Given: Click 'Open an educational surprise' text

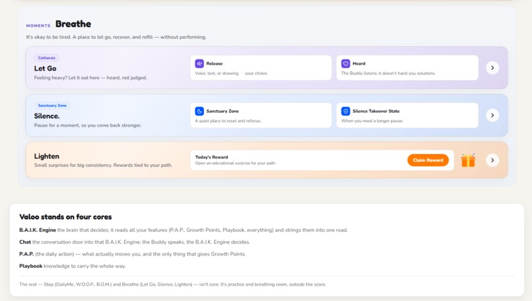Looking at the screenshot, I should point(236,163).
